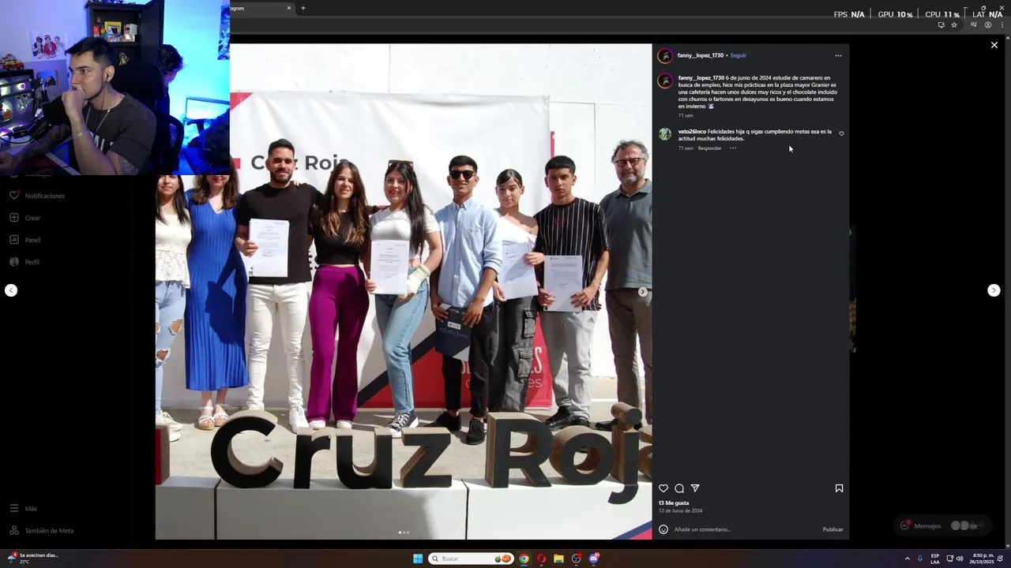Reply to the comment with Responder
Image resolution: width=1011 pixels, height=568 pixels.
pyautogui.click(x=709, y=148)
